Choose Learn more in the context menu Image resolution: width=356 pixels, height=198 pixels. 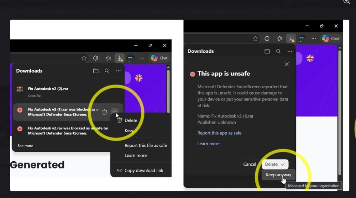pyautogui.click(x=136, y=156)
